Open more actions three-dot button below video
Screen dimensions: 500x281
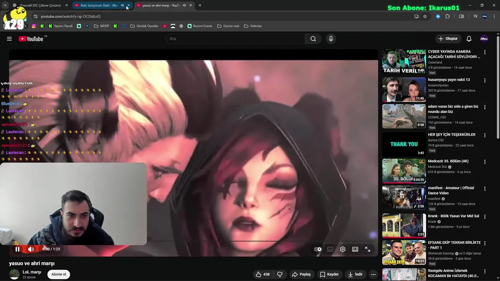coord(373,274)
